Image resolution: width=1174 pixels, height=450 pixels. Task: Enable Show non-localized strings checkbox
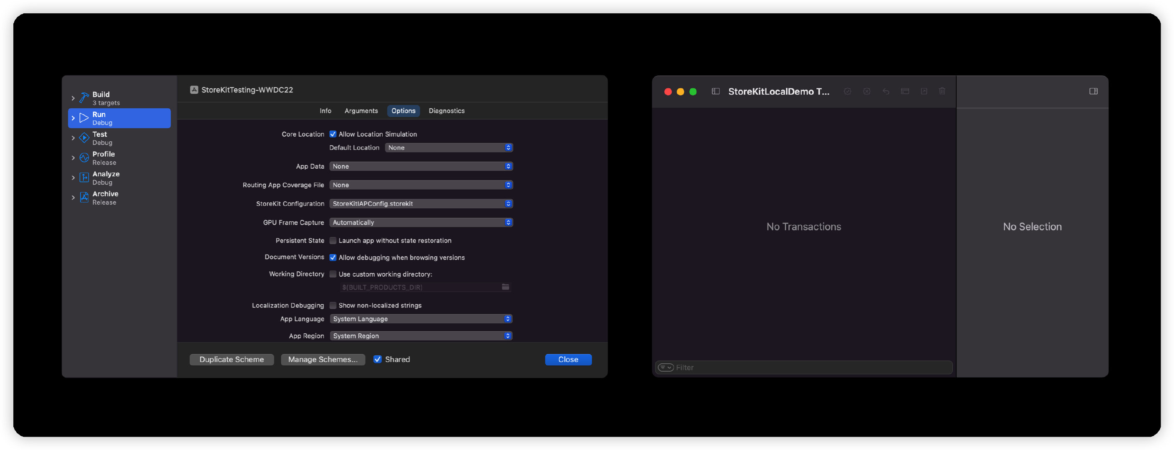[x=333, y=304]
